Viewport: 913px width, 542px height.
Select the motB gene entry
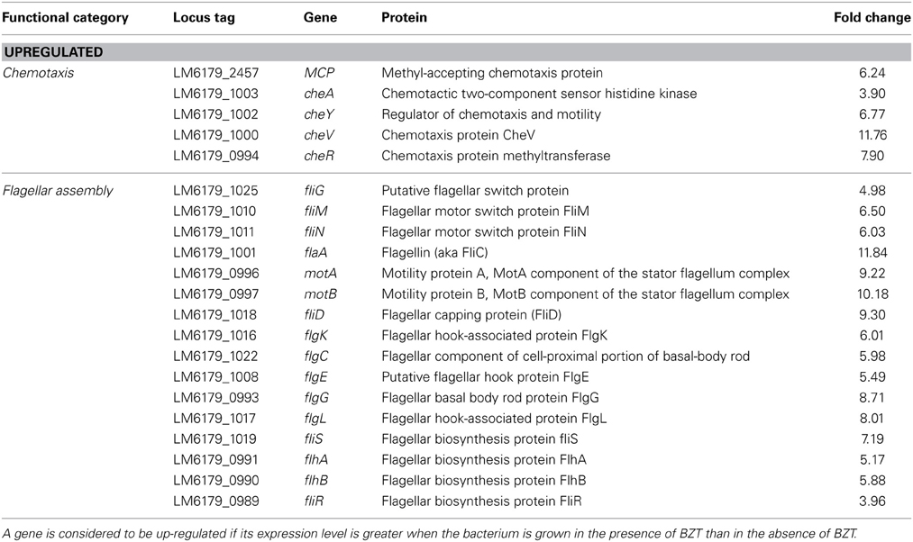click(x=320, y=294)
